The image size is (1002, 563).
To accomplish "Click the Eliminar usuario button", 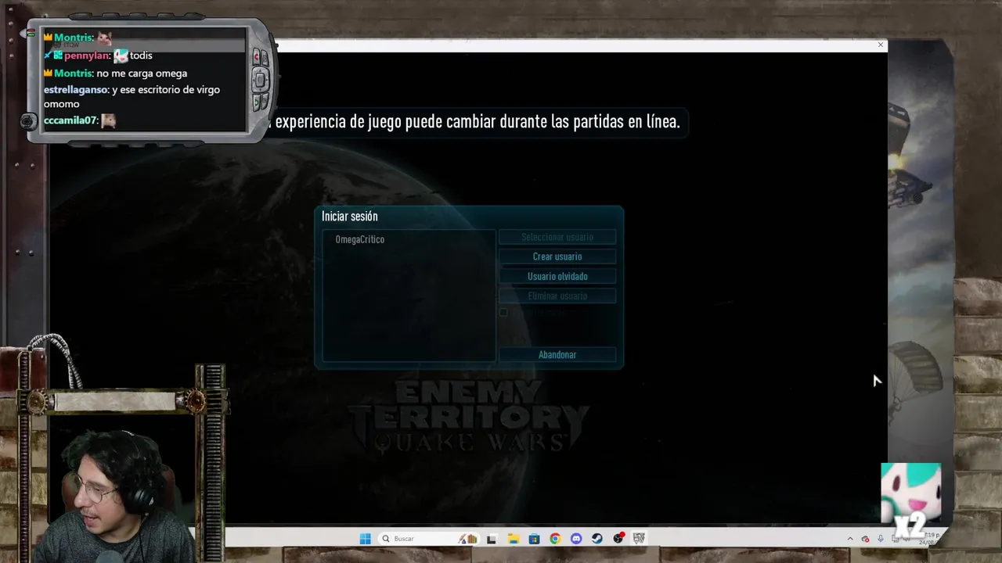I will [x=557, y=296].
